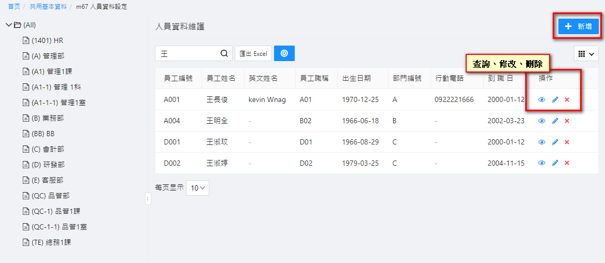Edit employee D002 using pencil icon

pyautogui.click(x=555, y=163)
